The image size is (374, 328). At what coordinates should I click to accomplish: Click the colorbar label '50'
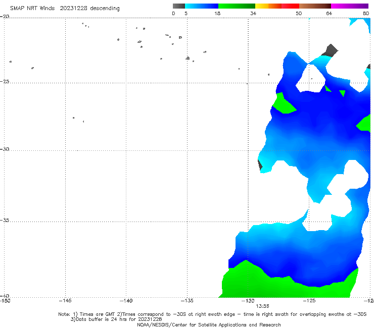[x=299, y=13]
